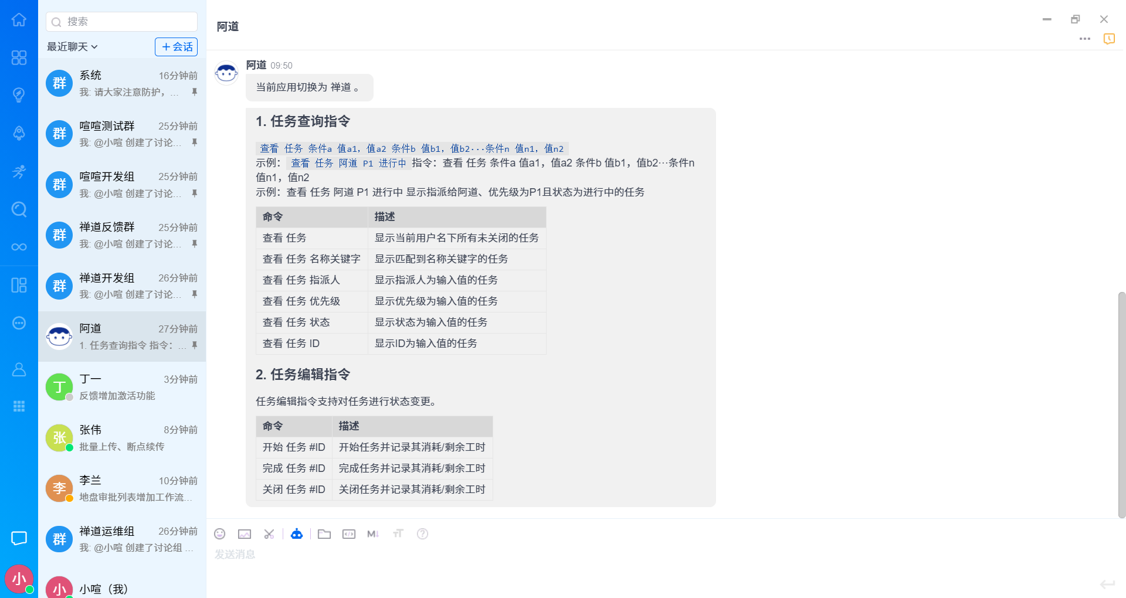Expand the 最近聊天 dropdown
Screen dimensions: 1126x598
click(x=72, y=47)
